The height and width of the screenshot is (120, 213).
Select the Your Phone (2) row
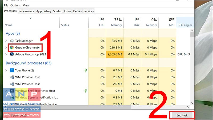[x=97, y=70]
